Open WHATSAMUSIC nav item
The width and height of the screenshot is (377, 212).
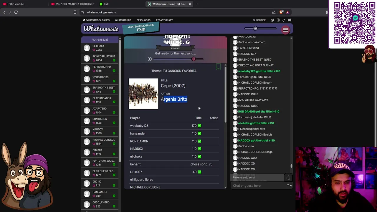123,20
